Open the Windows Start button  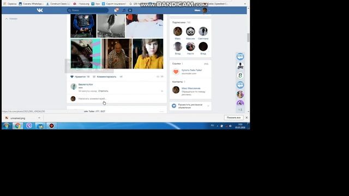point(7,126)
